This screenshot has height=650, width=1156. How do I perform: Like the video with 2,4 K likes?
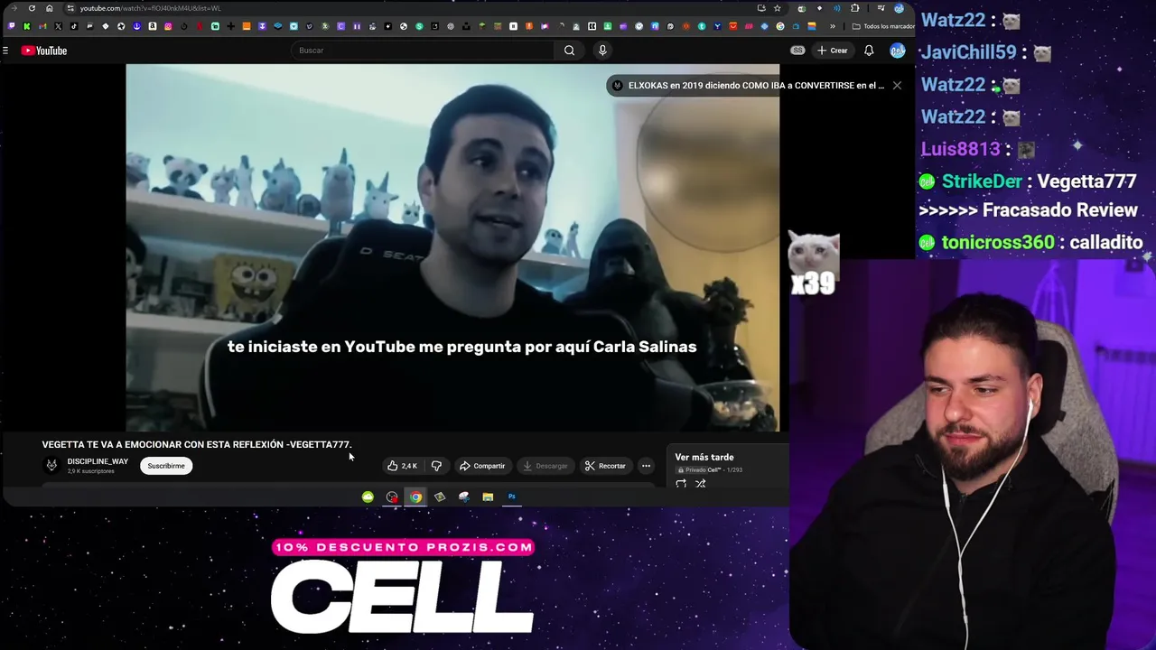[x=402, y=466]
